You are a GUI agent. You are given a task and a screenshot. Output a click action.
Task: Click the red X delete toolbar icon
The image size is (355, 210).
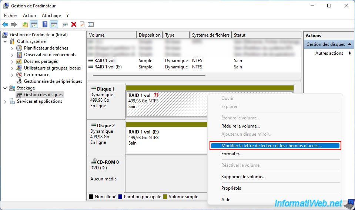coord(74,24)
